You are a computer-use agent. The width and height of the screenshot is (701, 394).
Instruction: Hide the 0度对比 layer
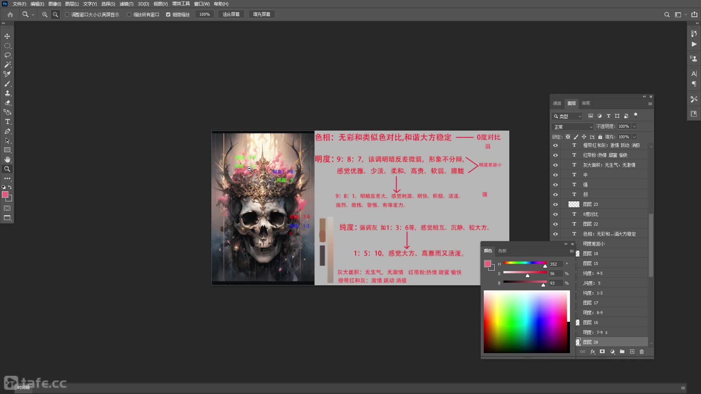(x=555, y=214)
